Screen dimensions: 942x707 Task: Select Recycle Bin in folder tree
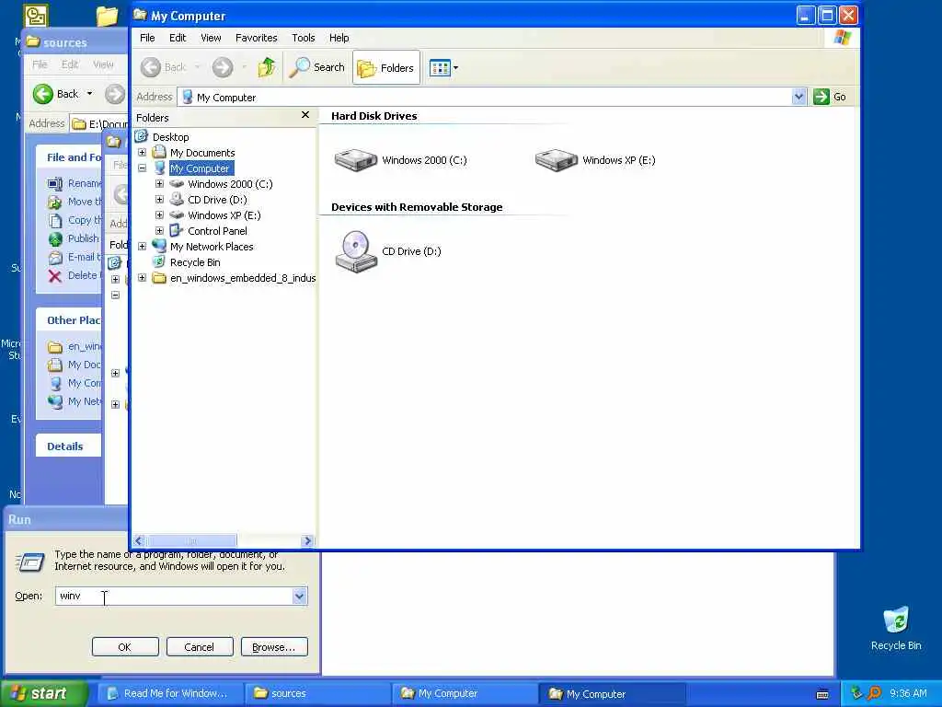195,262
